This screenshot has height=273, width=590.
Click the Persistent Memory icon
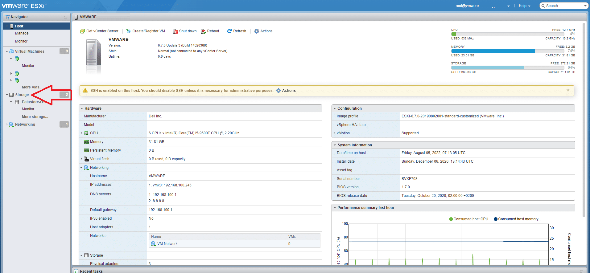pos(86,150)
